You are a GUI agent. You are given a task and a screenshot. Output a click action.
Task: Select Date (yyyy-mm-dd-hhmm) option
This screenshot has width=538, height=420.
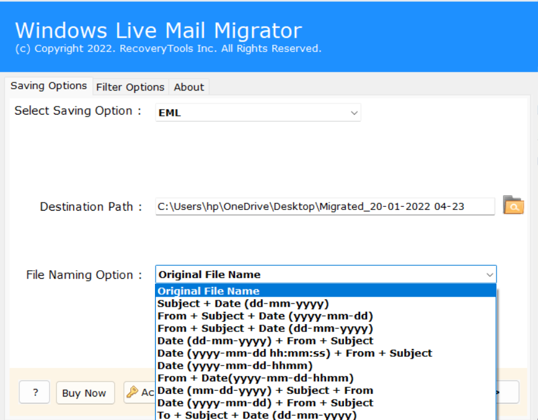pos(326,365)
